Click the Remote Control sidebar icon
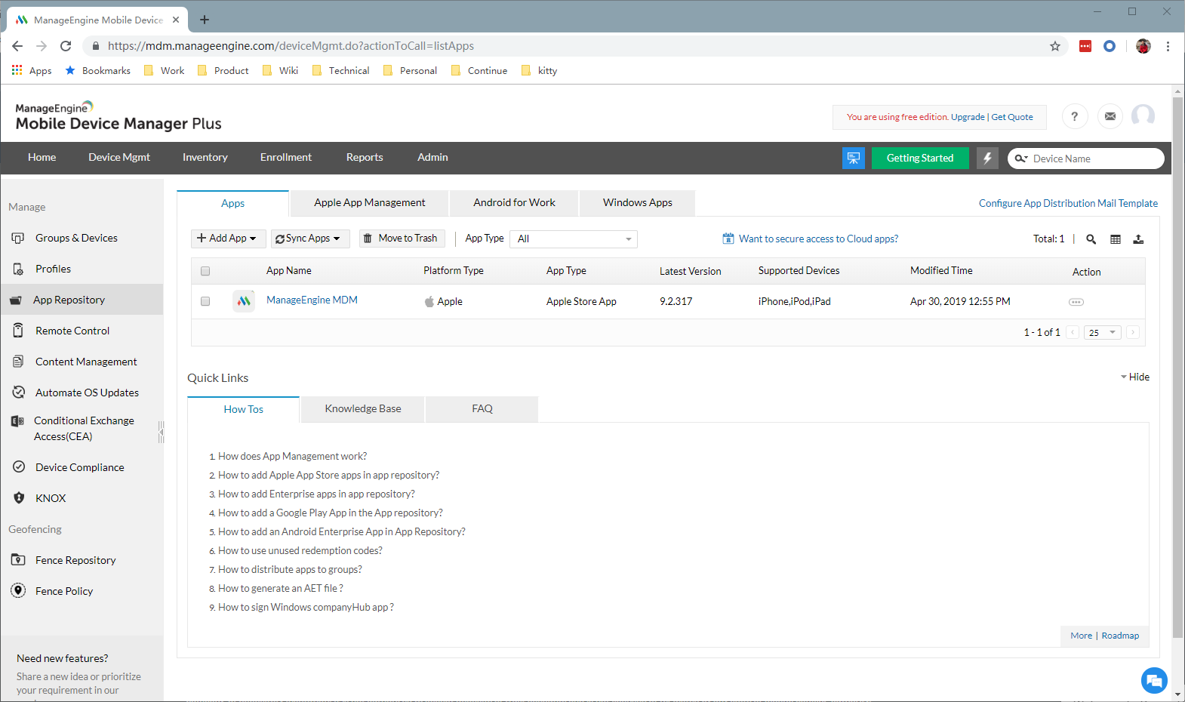Viewport: 1185px width, 702px height. click(x=18, y=331)
